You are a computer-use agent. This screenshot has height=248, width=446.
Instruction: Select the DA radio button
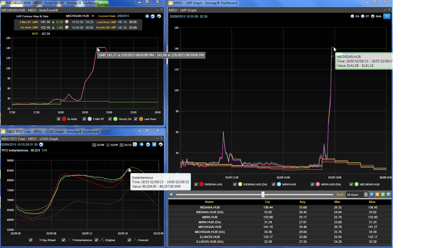coord(352,16)
